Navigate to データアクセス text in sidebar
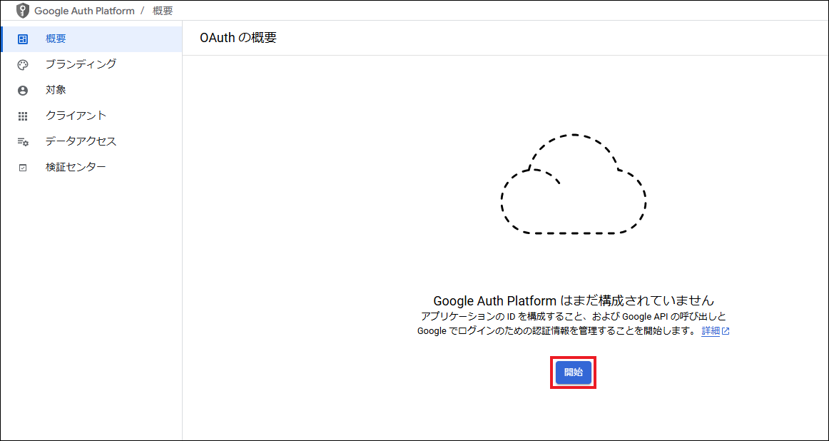The height and width of the screenshot is (441, 829). click(x=81, y=141)
